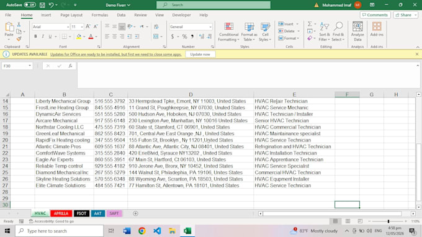
Task: Click the Merge and Center icon
Action: (156, 37)
